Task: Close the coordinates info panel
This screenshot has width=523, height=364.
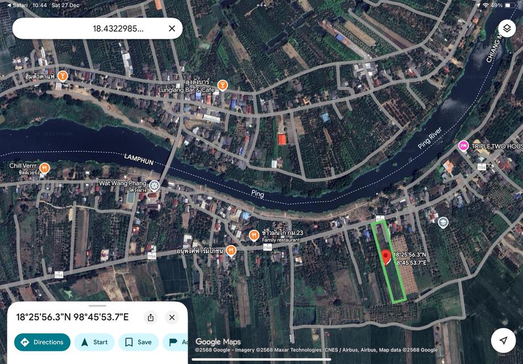Action: coord(172,317)
